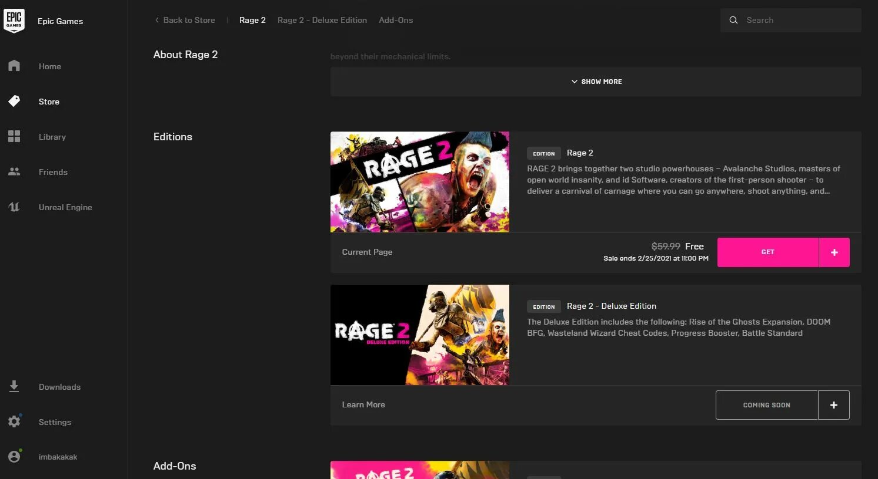Click the back chevron beside Back to Store
The width and height of the screenshot is (878, 479).
pyautogui.click(x=156, y=20)
